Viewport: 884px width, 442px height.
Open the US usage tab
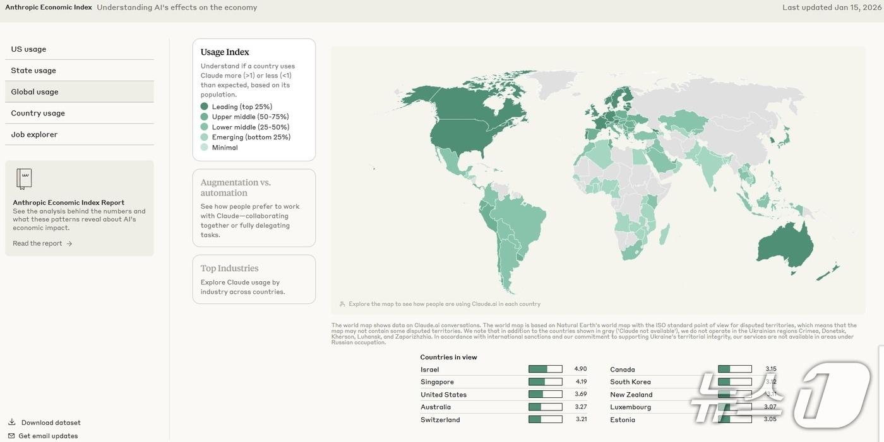28,49
